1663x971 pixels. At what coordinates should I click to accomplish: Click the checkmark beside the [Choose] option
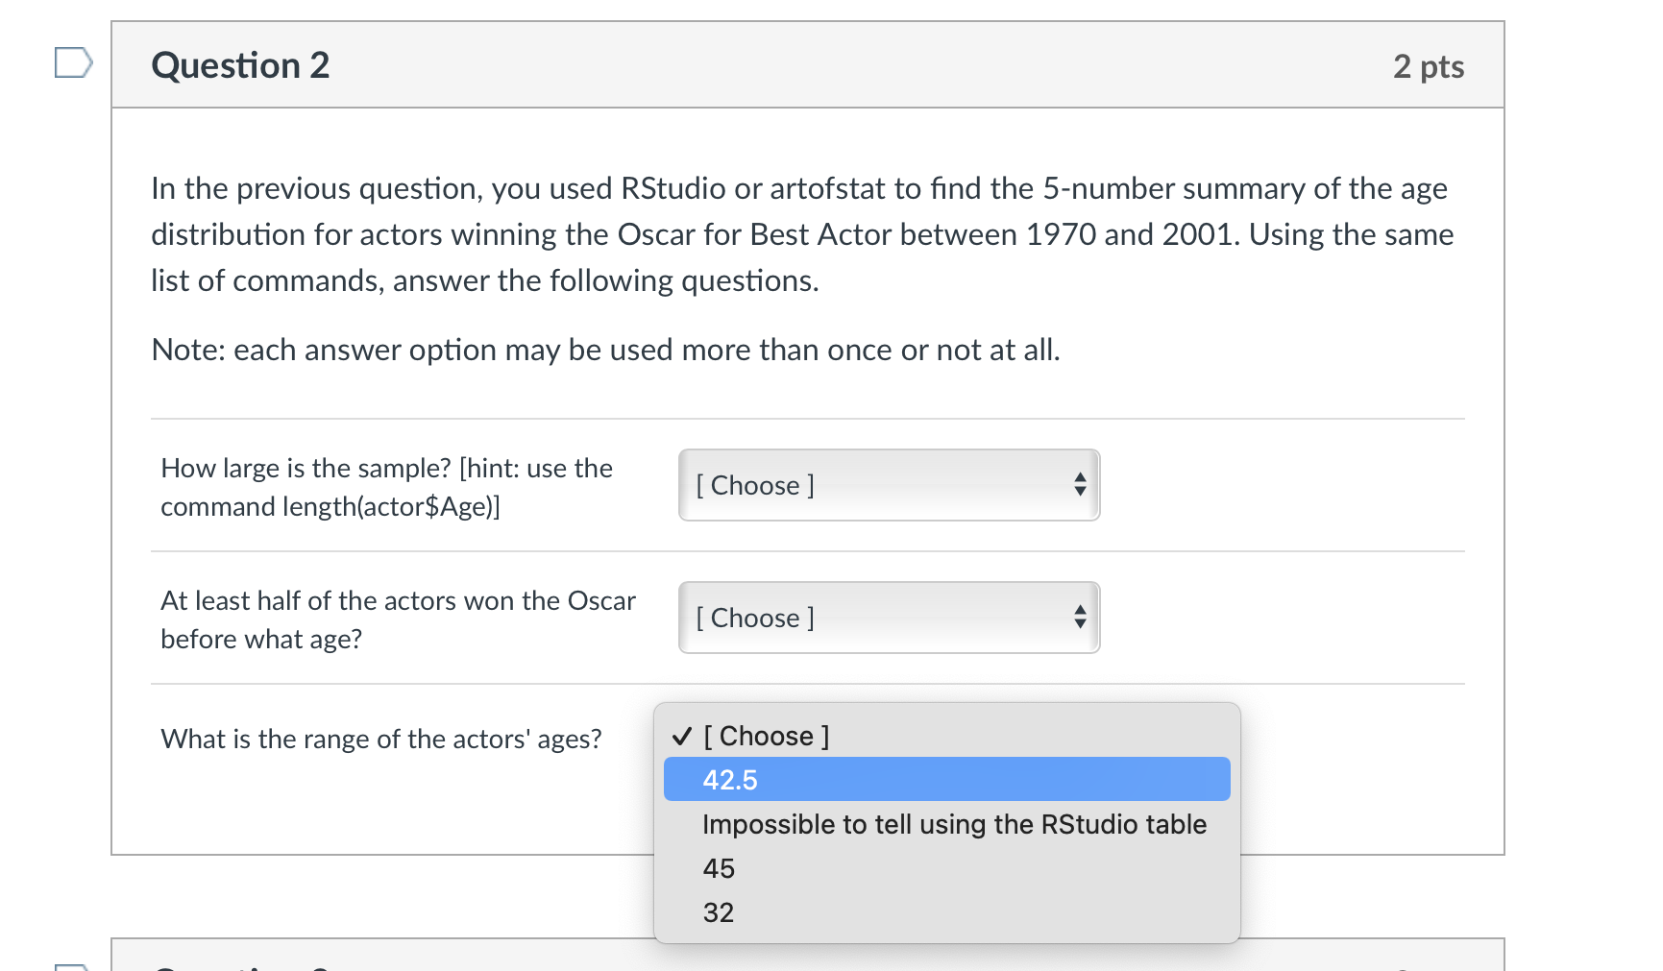[x=682, y=736]
